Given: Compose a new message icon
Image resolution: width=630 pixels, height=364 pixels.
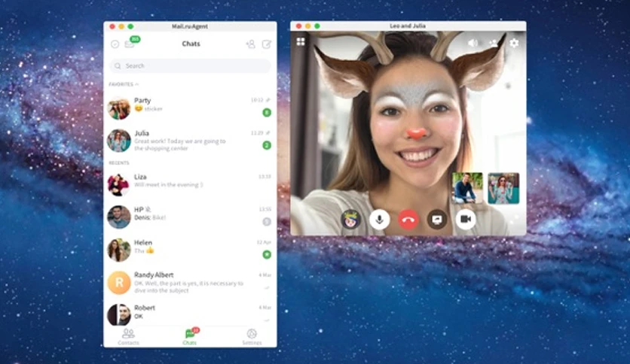Looking at the screenshot, I should click(267, 44).
